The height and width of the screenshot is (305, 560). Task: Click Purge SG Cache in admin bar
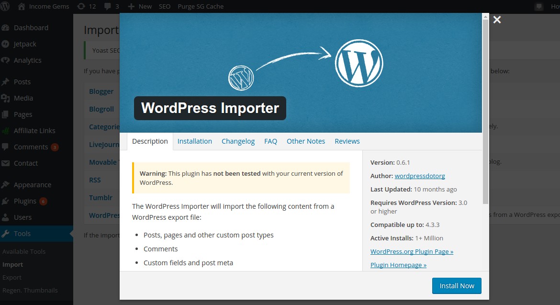201,6
